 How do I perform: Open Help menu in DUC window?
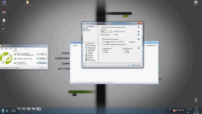[15, 49]
